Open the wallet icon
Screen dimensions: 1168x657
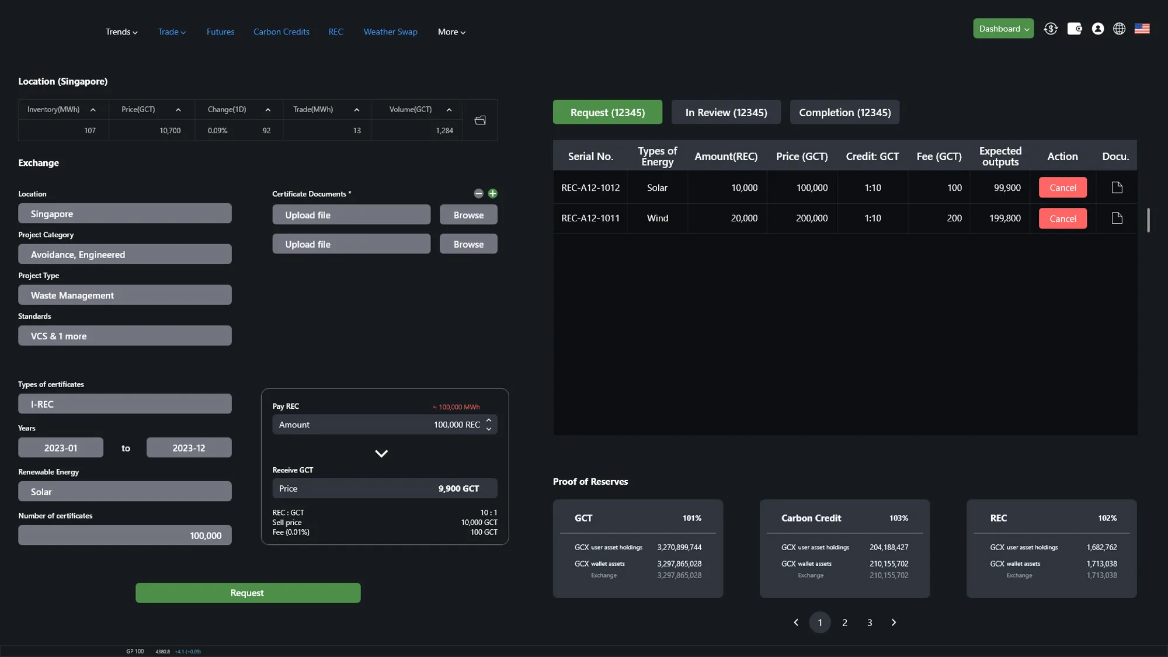click(1075, 29)
